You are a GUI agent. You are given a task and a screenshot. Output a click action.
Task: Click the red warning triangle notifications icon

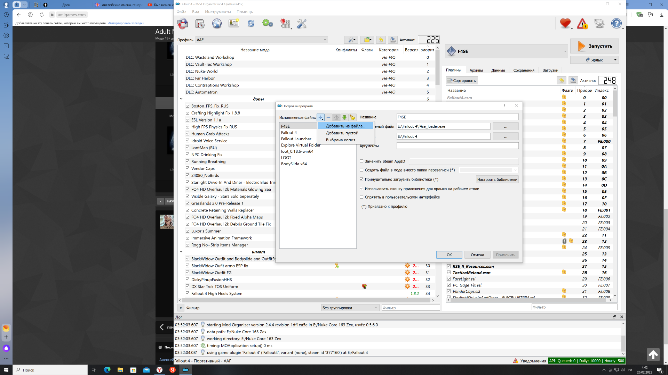[582, 24]
